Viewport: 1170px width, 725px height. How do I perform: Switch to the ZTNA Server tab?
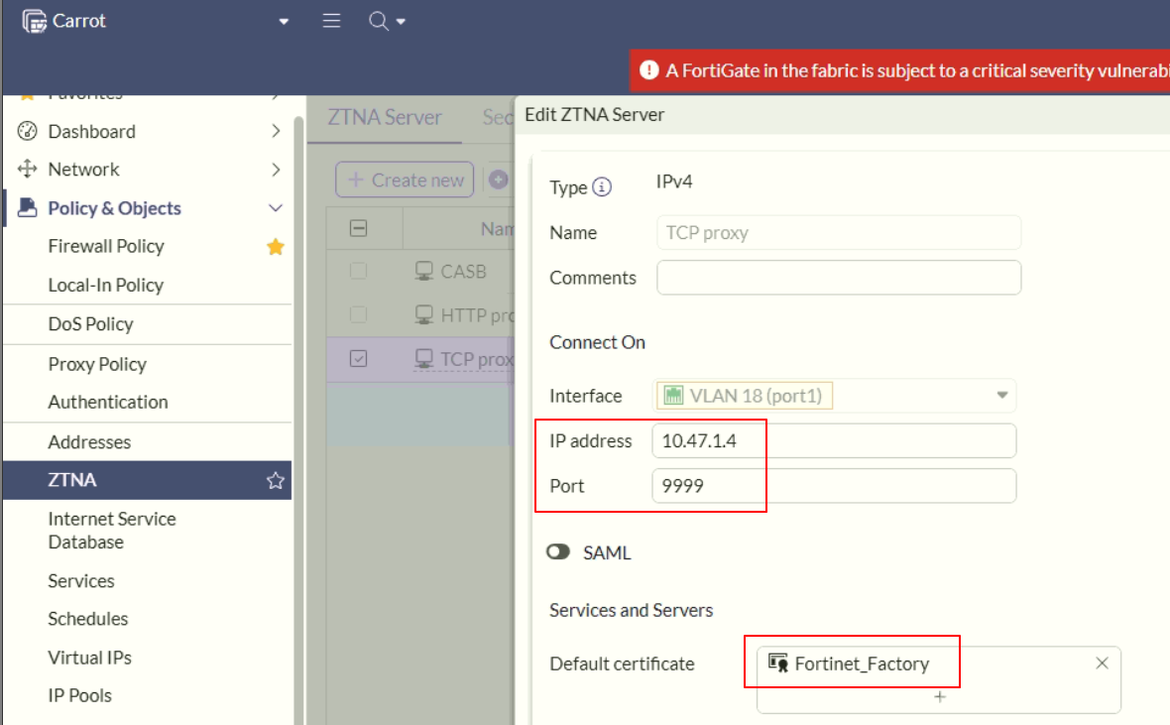pos(385,117)
